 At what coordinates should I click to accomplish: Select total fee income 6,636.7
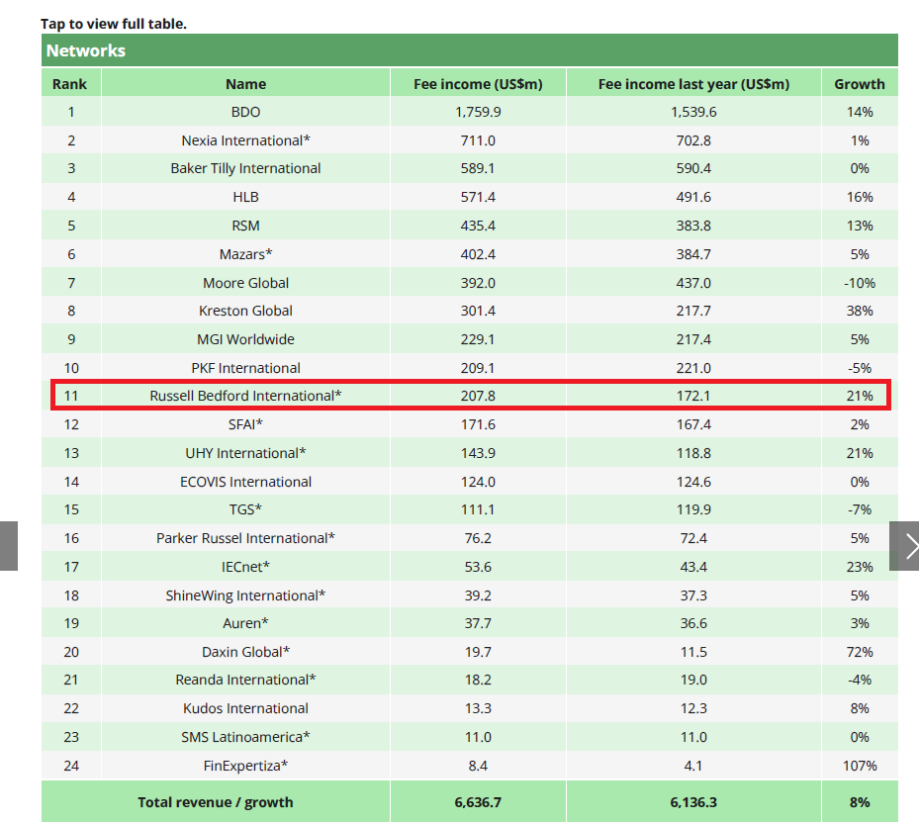tap(478, 801)
